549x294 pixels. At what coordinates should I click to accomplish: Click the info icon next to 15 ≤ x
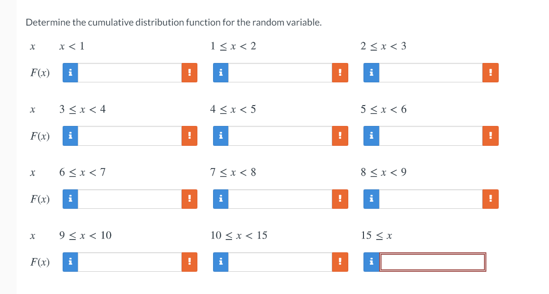tap(371, 262)
